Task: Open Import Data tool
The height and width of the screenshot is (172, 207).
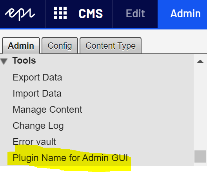Action: point(37,93)
